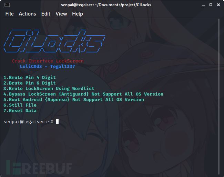Viewport: 224px width, 177px height.
Task: Click the 'Reset Data' option text
Action: [x=20, y=111]
